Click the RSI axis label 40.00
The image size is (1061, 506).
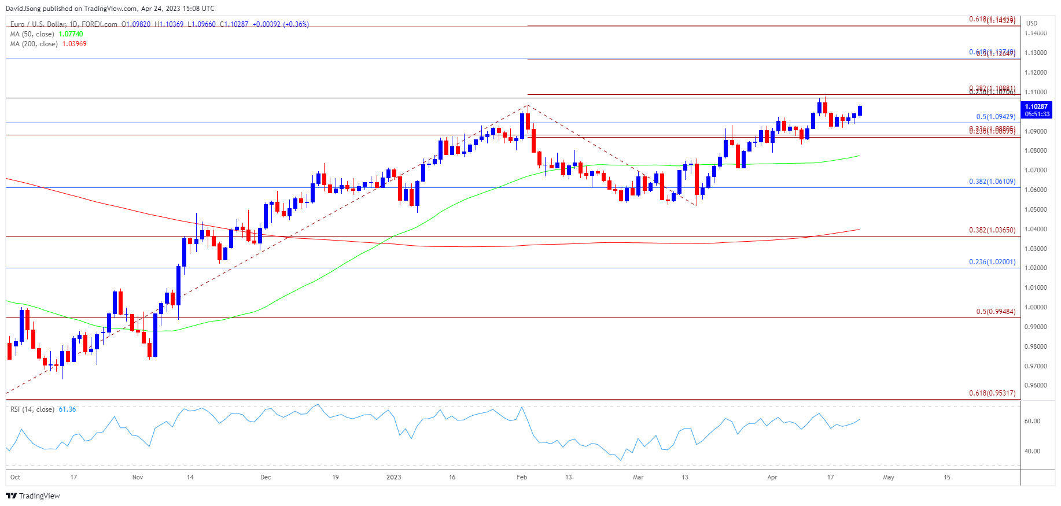point(1032,451)
